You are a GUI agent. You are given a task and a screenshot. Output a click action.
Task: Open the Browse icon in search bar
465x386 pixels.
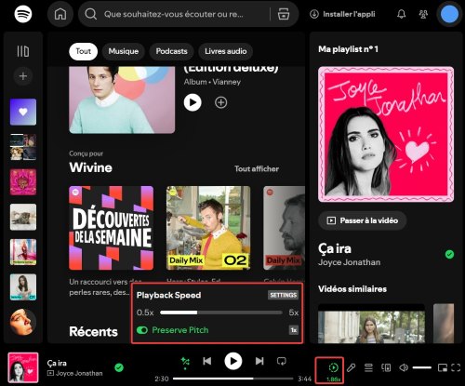coord(284,14)
